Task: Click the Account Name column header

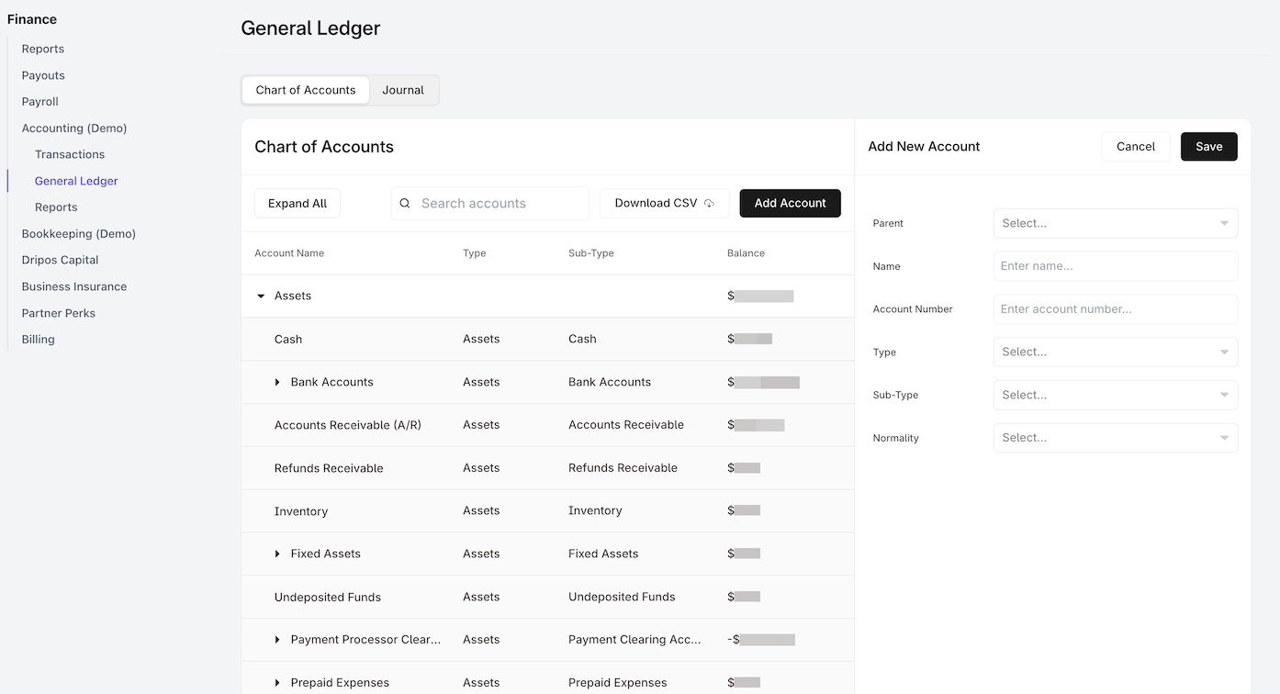Action: [289, 253]
